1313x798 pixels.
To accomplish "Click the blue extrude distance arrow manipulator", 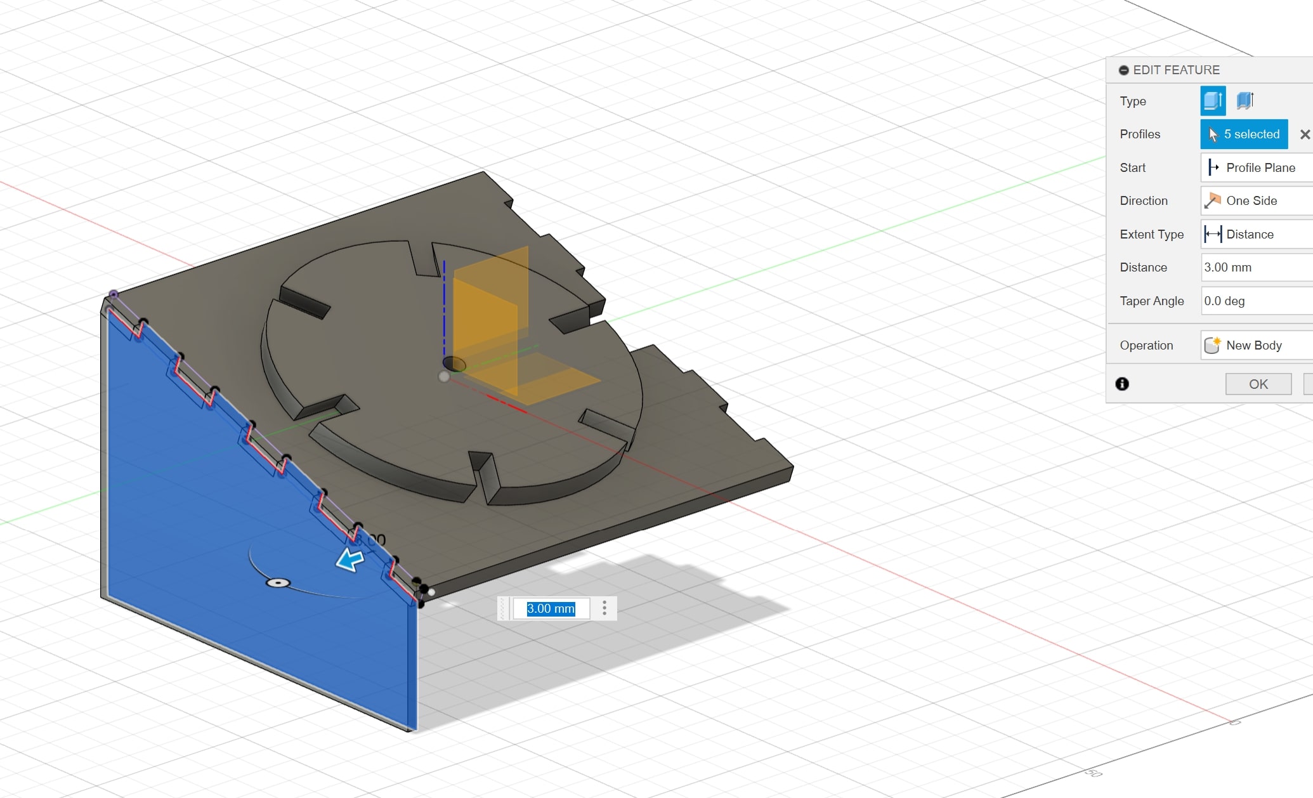I will click(349, 560).
